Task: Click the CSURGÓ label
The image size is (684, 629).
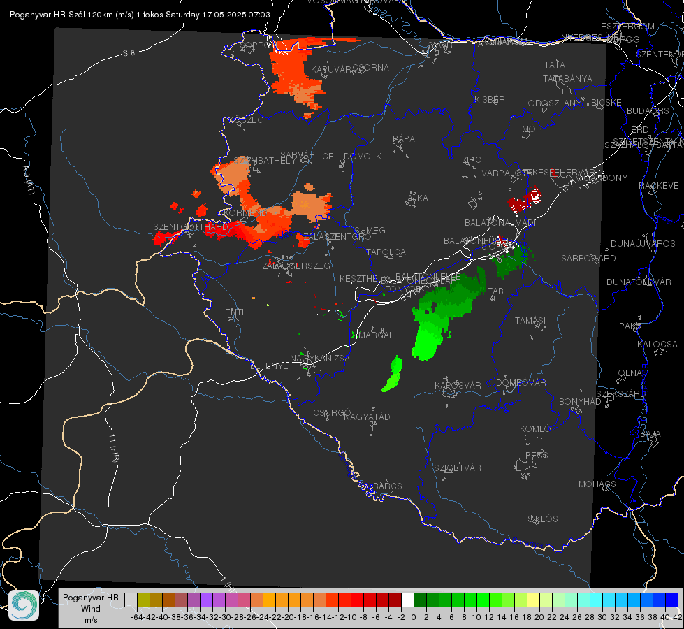Action: tap(332, 413)
